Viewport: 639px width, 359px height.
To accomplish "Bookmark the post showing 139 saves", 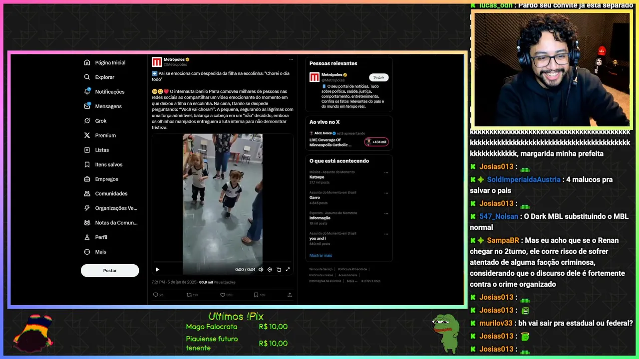I will tap(256, 295).
